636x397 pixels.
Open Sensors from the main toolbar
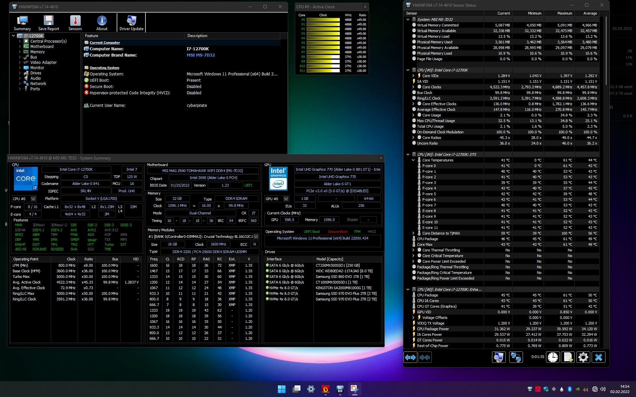coord(75,23)
